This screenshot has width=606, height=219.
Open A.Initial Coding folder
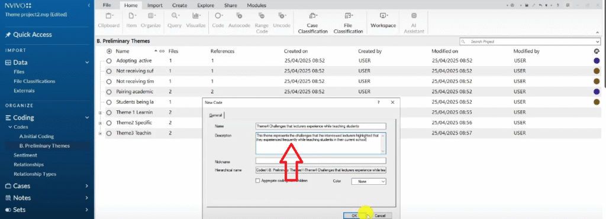pos(36,136)
